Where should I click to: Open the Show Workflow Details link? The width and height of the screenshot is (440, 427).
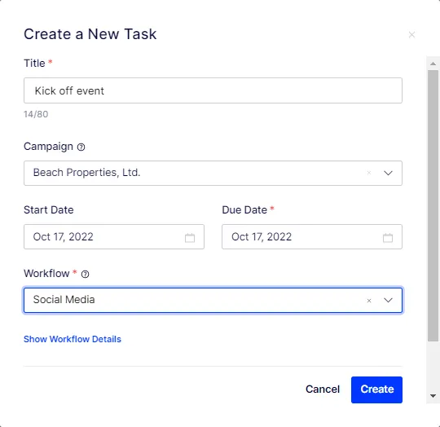73,339
